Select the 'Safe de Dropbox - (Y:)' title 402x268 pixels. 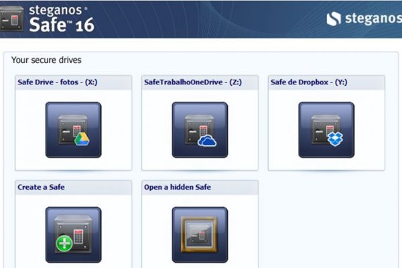pos(308,82)
